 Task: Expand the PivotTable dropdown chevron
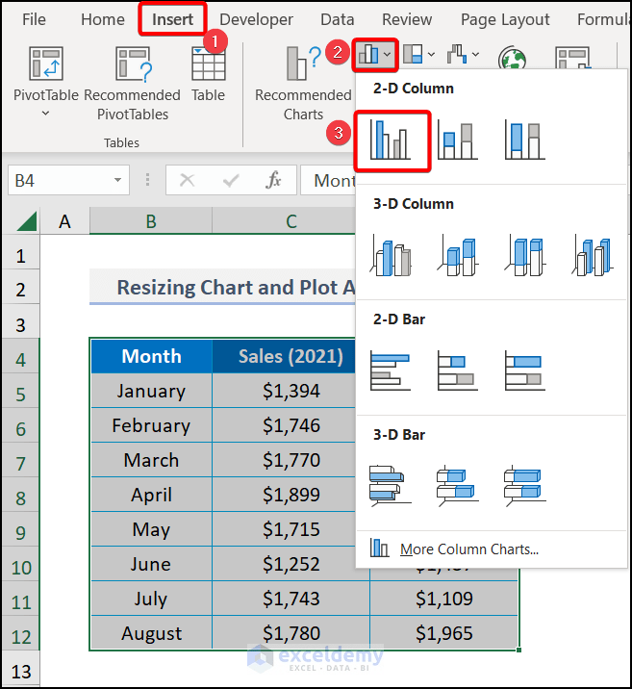(x=45, y=114)
